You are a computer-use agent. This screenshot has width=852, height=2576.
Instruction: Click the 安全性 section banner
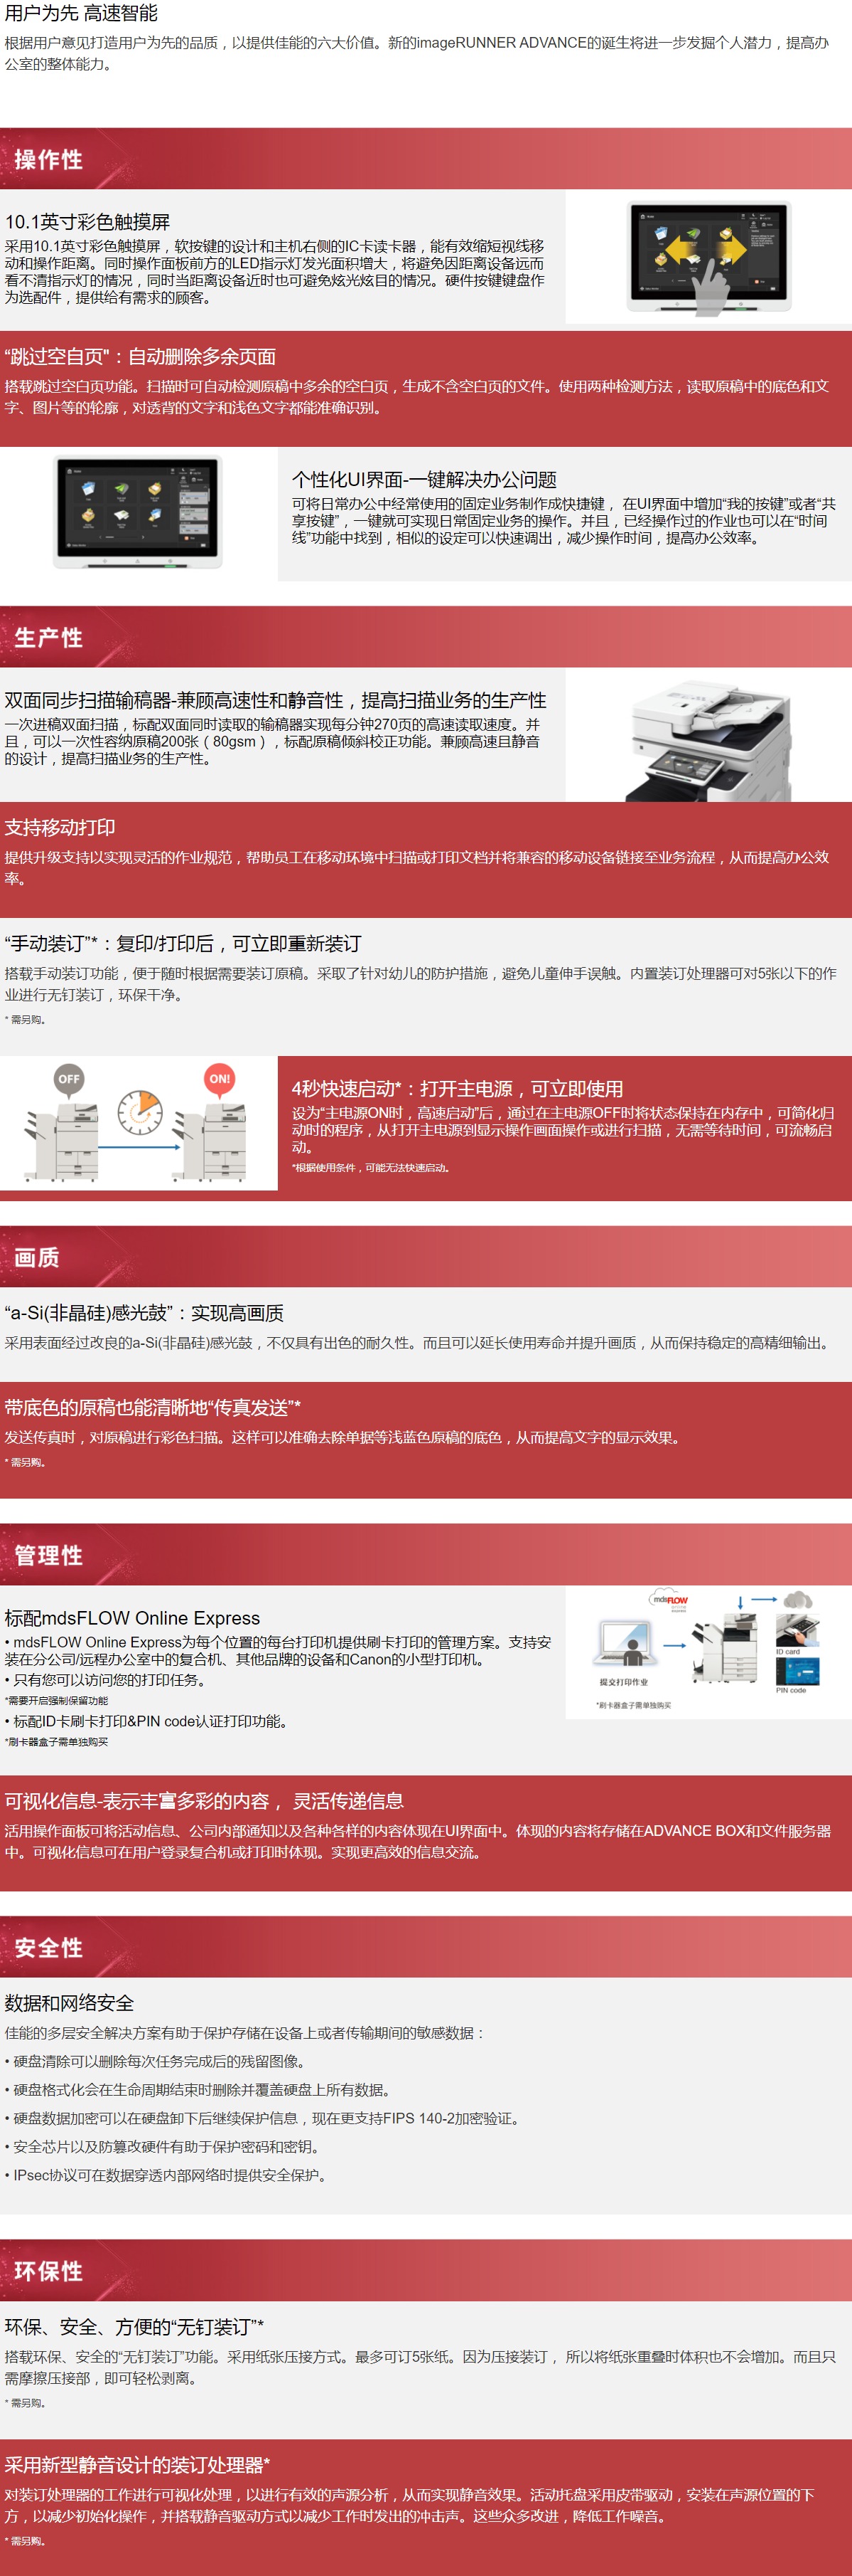click(x=426, y=1947)
